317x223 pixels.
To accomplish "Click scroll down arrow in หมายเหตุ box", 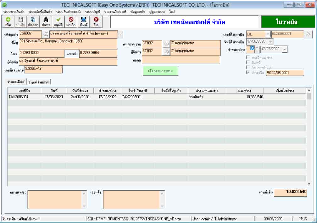I will point(84,206).
